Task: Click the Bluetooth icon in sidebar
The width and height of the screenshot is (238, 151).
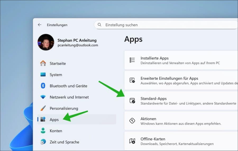Action: point(43,86)
